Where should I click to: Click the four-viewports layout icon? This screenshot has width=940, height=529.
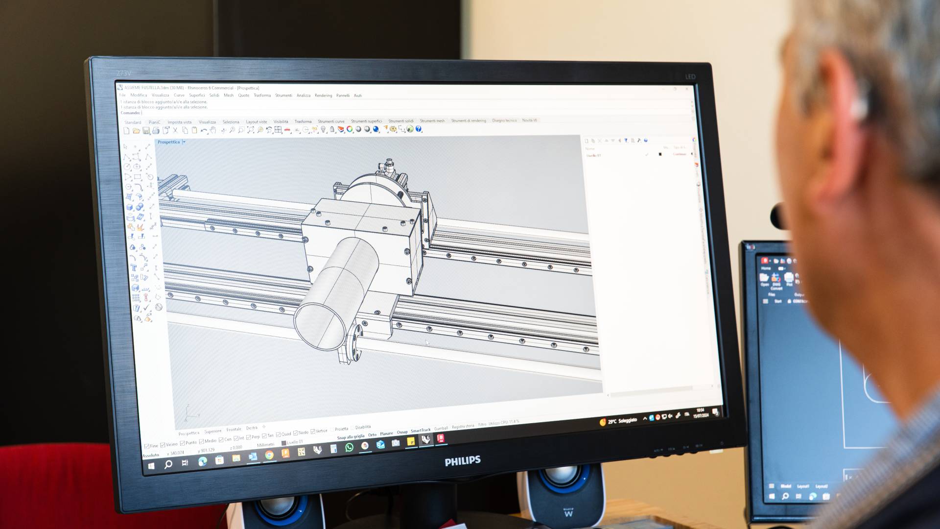click(278, 129)
